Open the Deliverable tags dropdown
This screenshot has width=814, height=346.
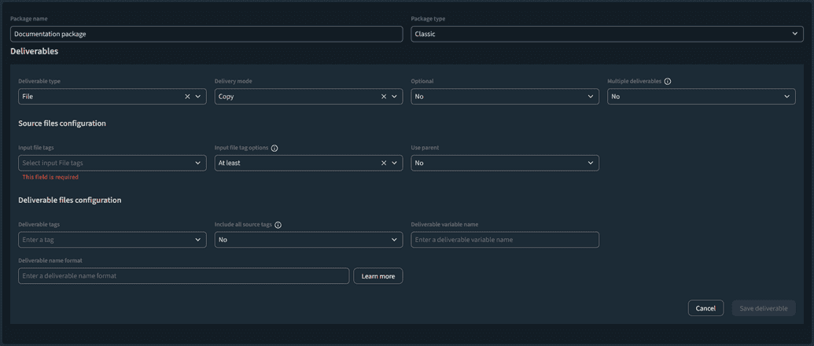point(112,240)
